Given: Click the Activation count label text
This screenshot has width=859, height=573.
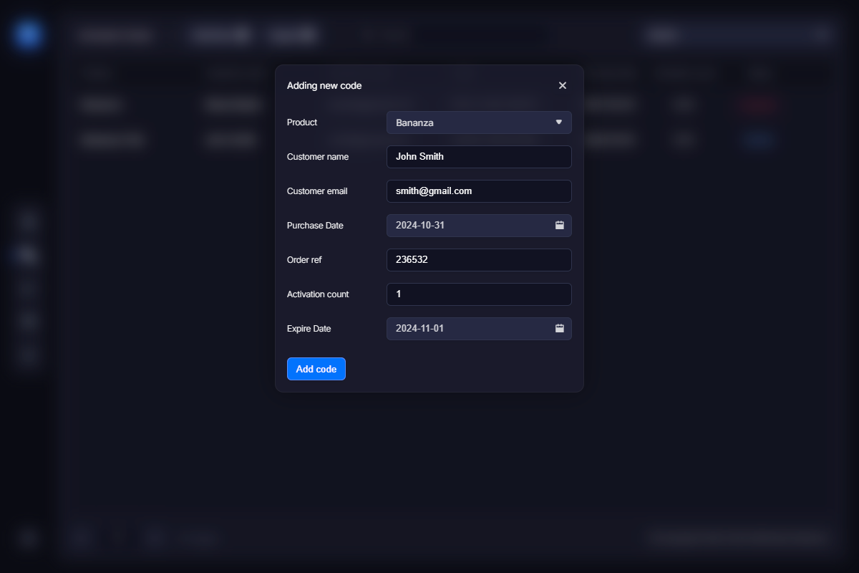Looking at the screenshot, I should click(318, 294).
